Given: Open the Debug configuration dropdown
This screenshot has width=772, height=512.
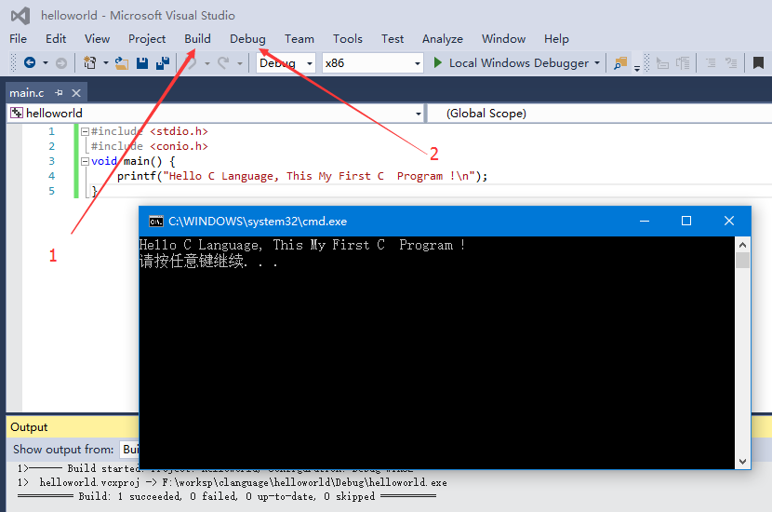Looking at the screenshot, I should coord(286,63).
